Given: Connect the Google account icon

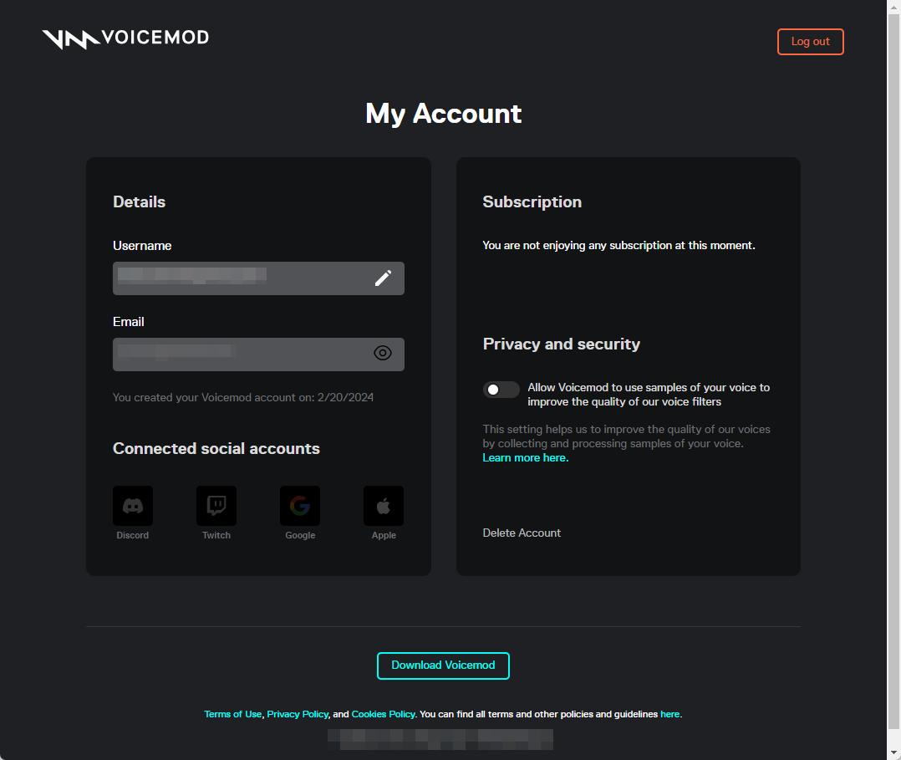Looking at the screenshot, I should point(300,506).
